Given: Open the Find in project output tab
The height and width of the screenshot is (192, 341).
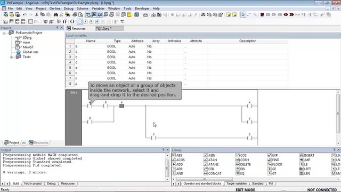Looking at the screenshot, I should pos(33,183).
